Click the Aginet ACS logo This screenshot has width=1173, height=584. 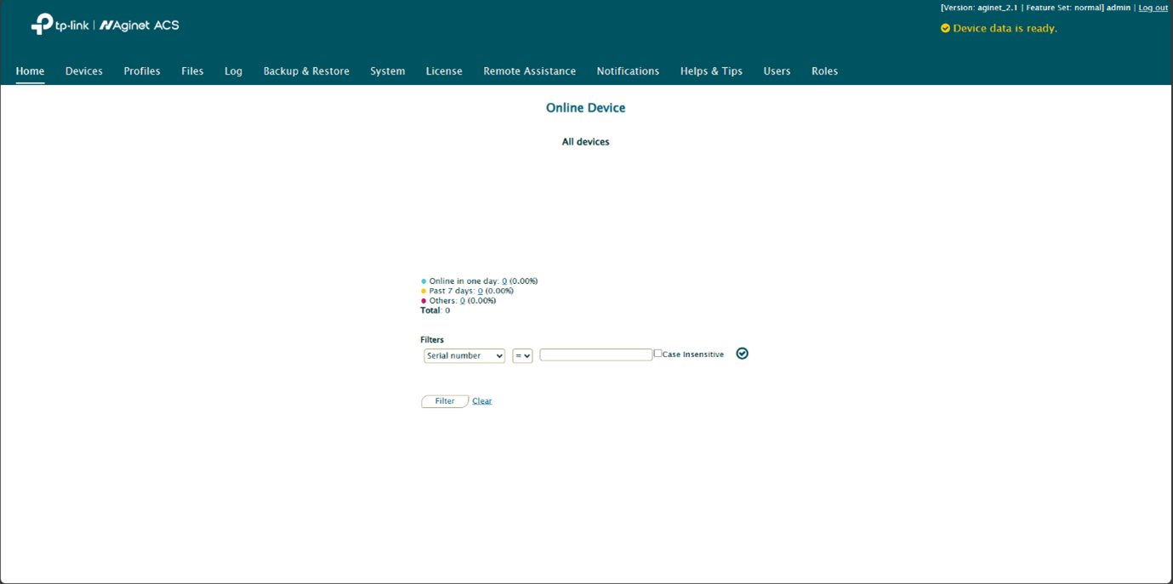[x=140, y=26]
